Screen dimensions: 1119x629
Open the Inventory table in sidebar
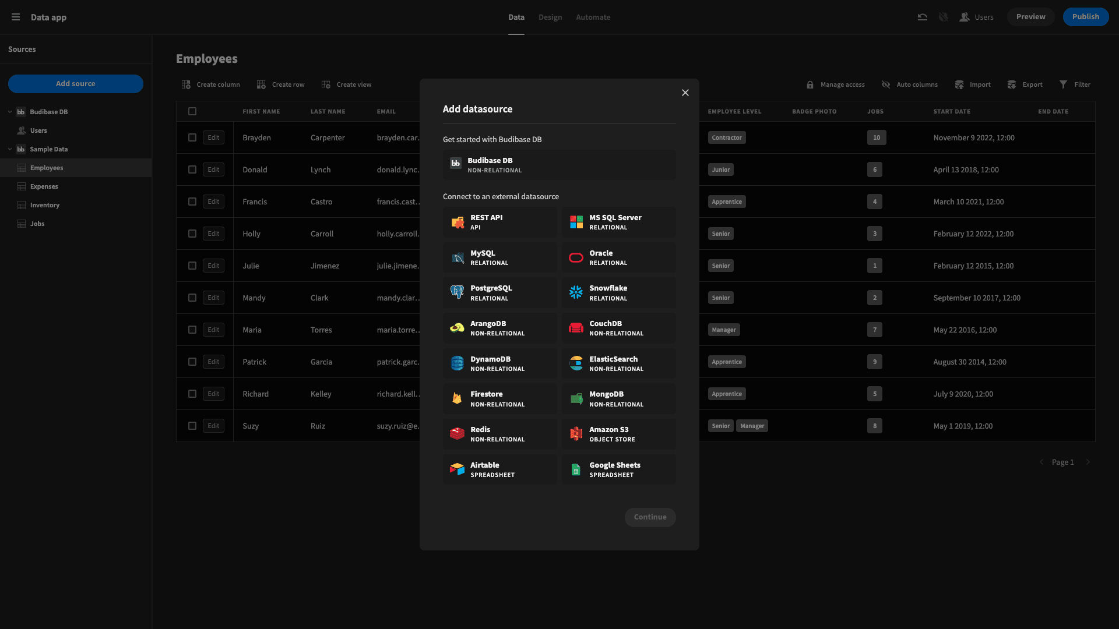[76, 205]
